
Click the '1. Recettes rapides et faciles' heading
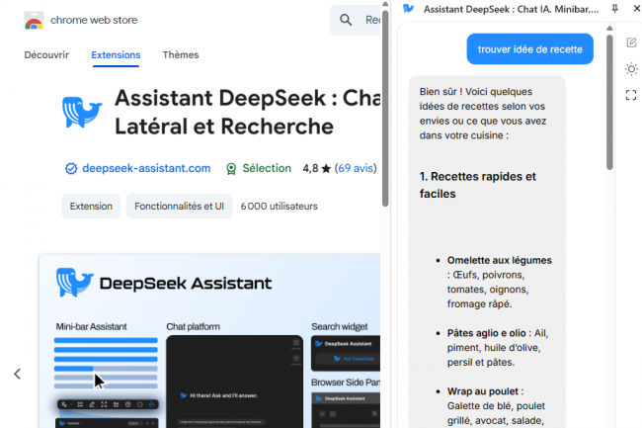tap(477, 185)
